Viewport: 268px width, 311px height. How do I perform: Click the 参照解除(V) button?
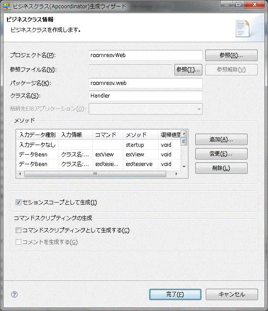click(231, 70)
